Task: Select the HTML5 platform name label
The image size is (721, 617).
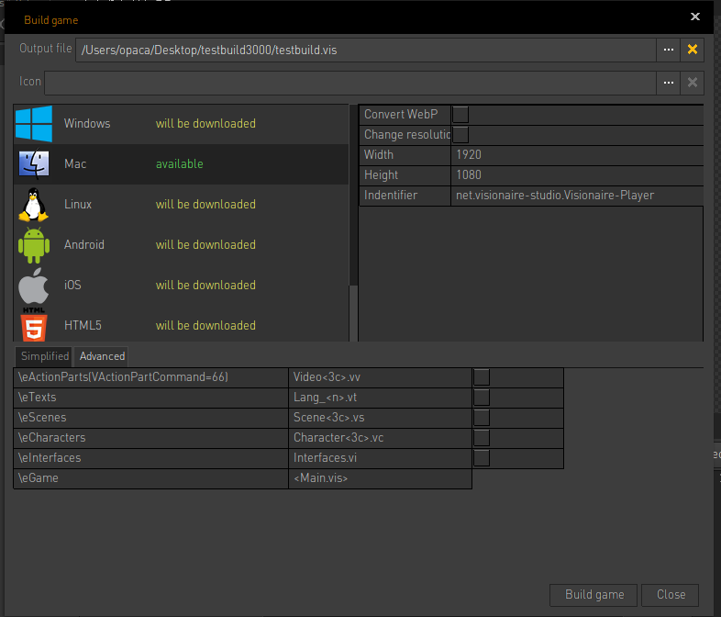Action: click(83, 326)
